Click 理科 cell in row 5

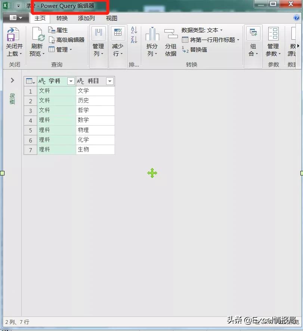point(56,130)
